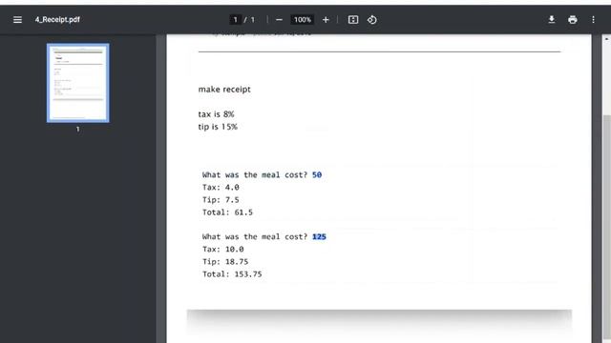Click the highlighted input value 125
Screen dimensions: 611x343
click(x=319, y=237)
